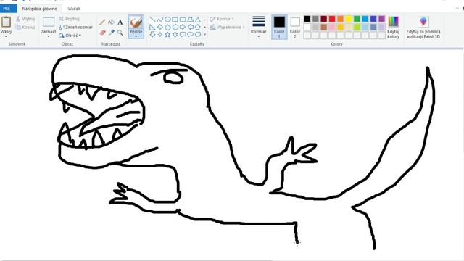The height and width of the screenshot is (261, 464).
Task: Pick the red color swatch
Action: pos(332,19)
